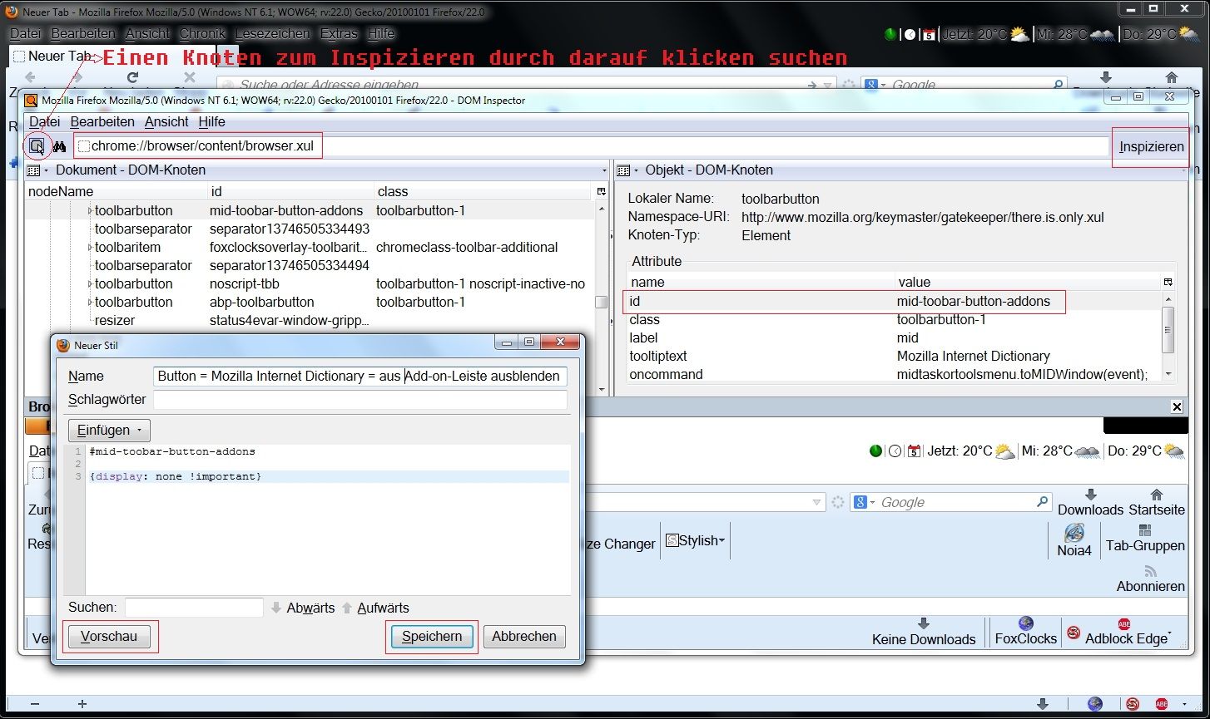The image size is (1210, 719).
Task: Click the column picker in DOM tree header
Action: [601, 192]
